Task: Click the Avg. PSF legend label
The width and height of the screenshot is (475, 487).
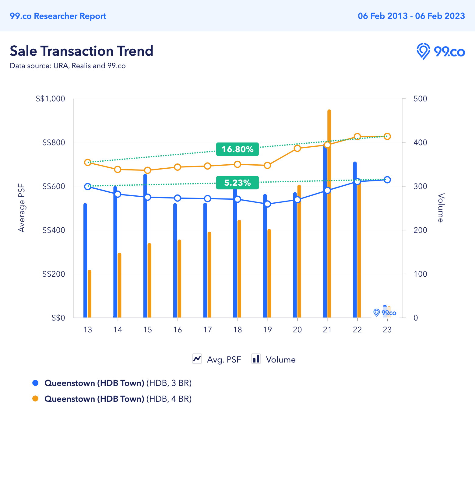Action: tap(224, 360)
